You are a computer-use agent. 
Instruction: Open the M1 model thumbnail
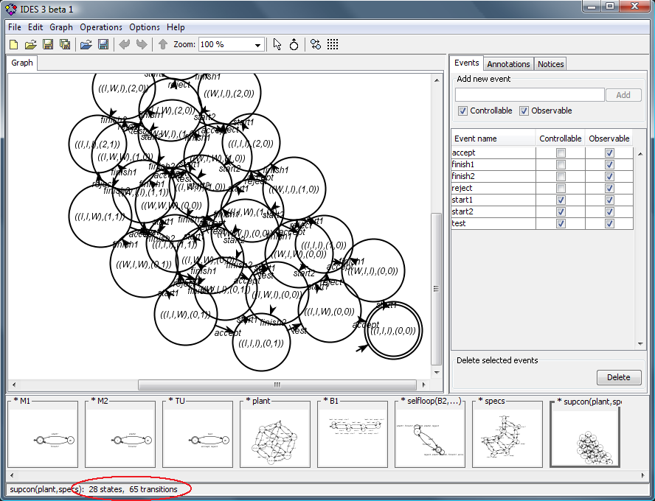43,432
